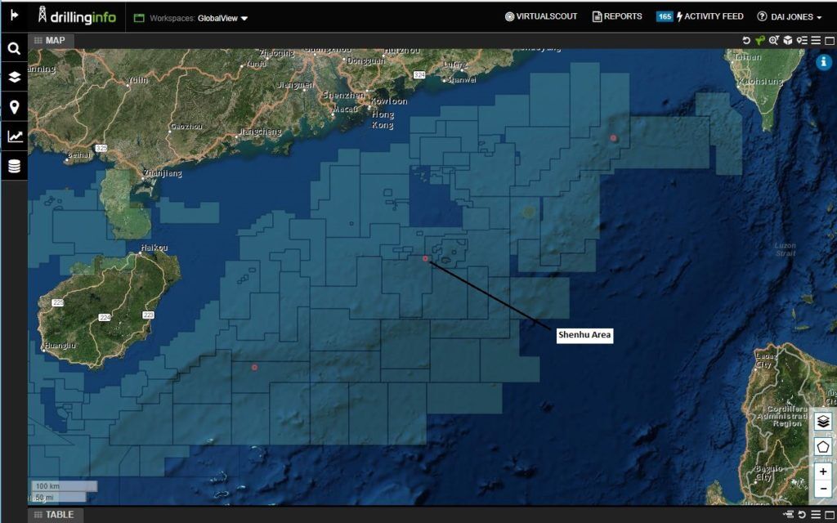The width and height of the screenshot is (837, 523).
Task: Zoom out with the minus button
Action: tap(822, 489)
